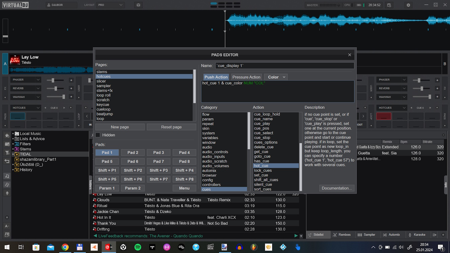Open sidelist options menu icon
This screenshot has width=450, height=253.
click(x=434, y=235)
